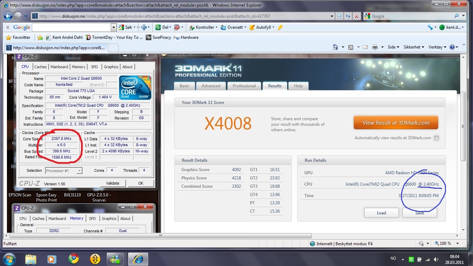
Task: Click the Google toolbar blue plus icon
Action: pos(144,27)
